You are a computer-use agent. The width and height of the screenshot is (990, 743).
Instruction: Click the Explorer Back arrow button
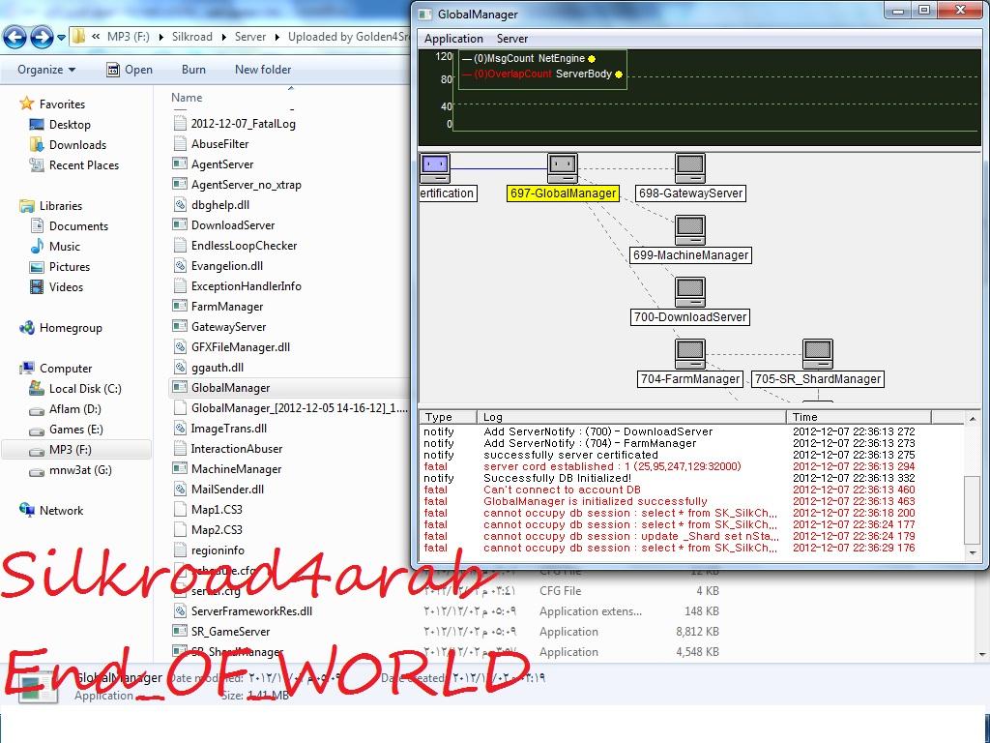(15, 38)
